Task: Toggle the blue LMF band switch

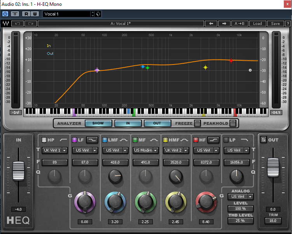Action: pos(105,140)
